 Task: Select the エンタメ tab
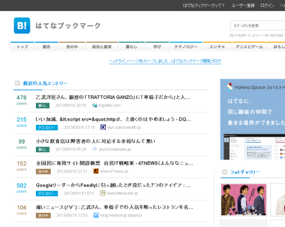[x=217, y=47]
